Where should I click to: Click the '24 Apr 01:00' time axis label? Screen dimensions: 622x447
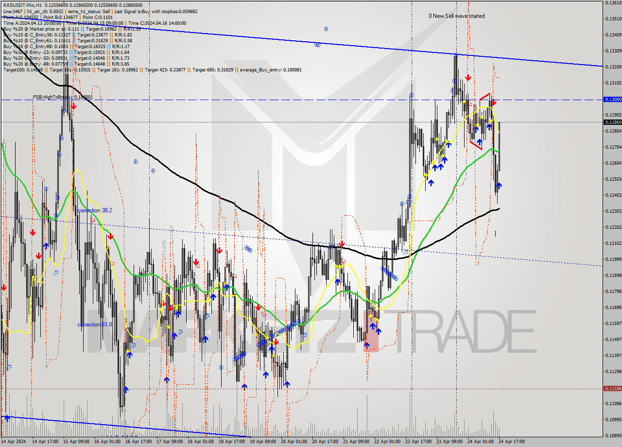[x=480, y=442]
